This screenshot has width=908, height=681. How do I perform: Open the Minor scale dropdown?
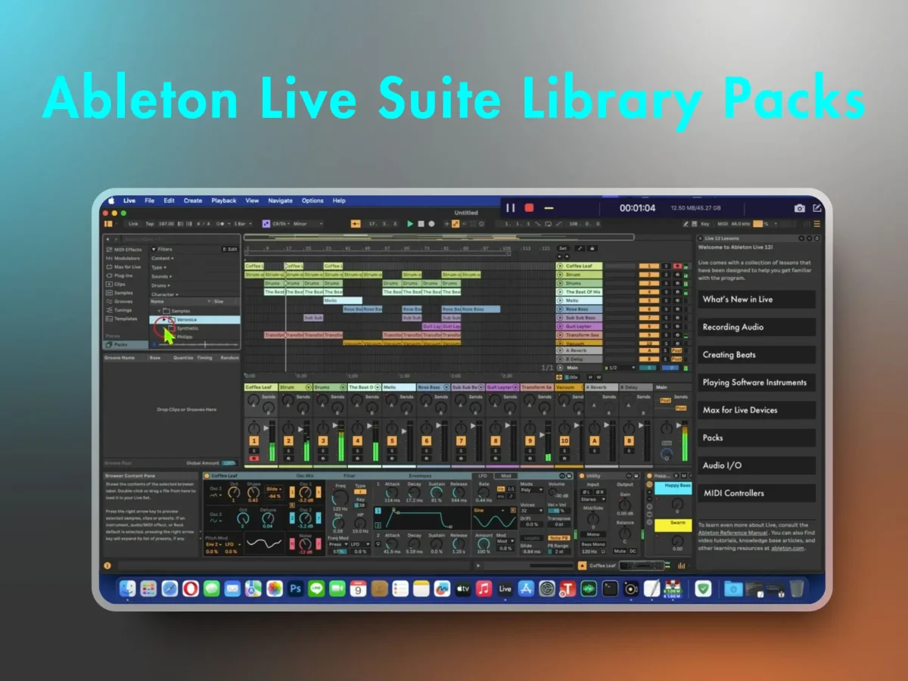pyautogui.click(x=306, y=224)
